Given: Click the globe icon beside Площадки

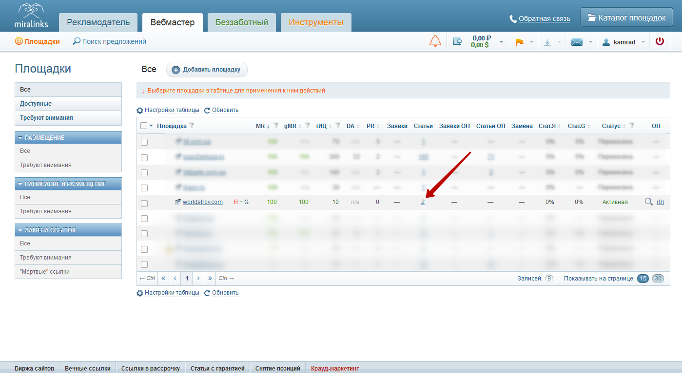Looking at the screenshot, I should [x=19, y=41].
